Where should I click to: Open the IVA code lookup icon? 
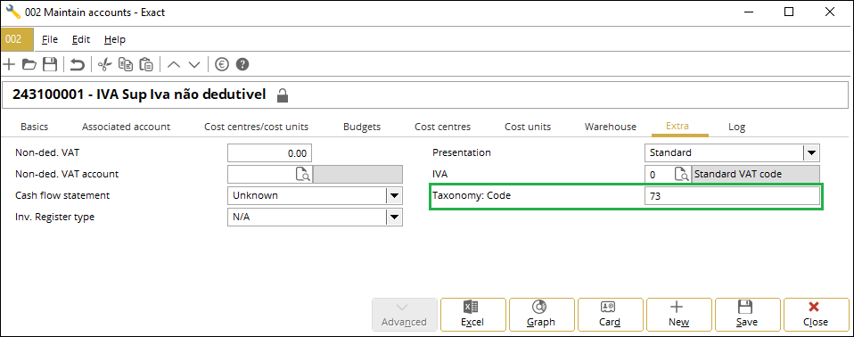[681, 174]
